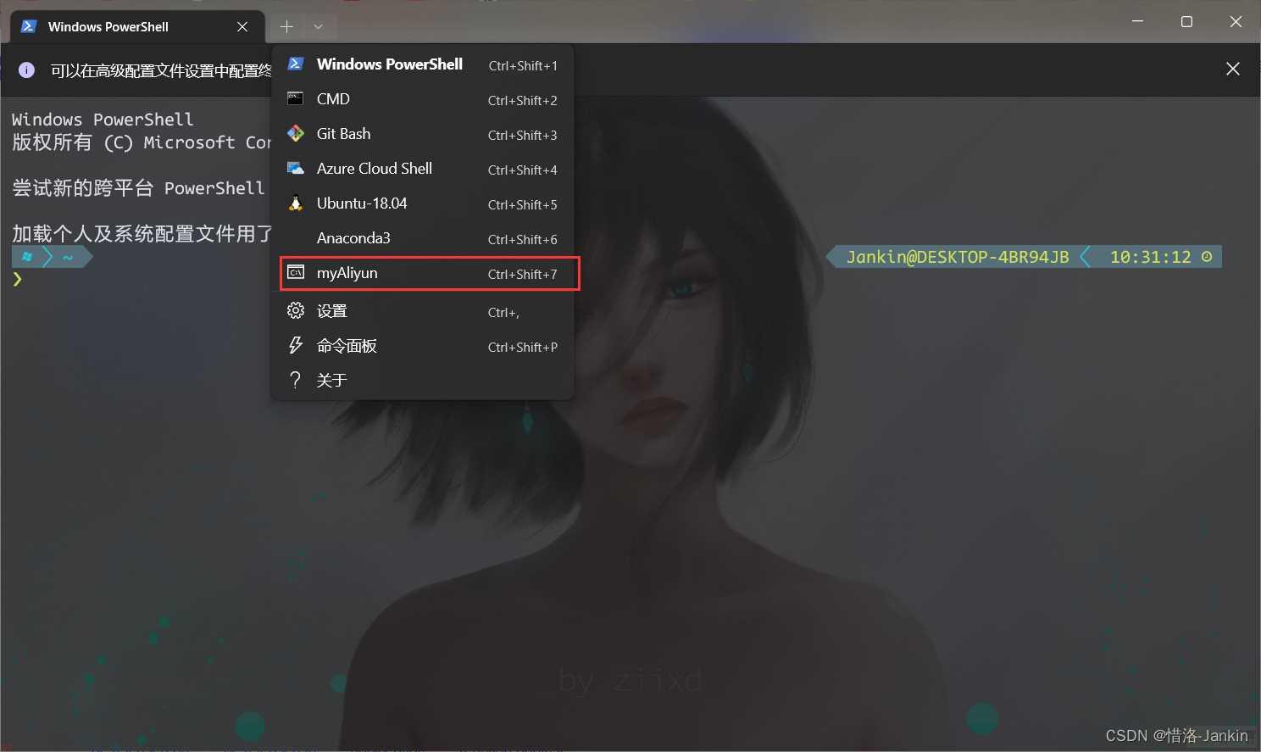Screen dimensions: 1261x752
Task: Open the myAliyun profile
Action: point(422,273)
